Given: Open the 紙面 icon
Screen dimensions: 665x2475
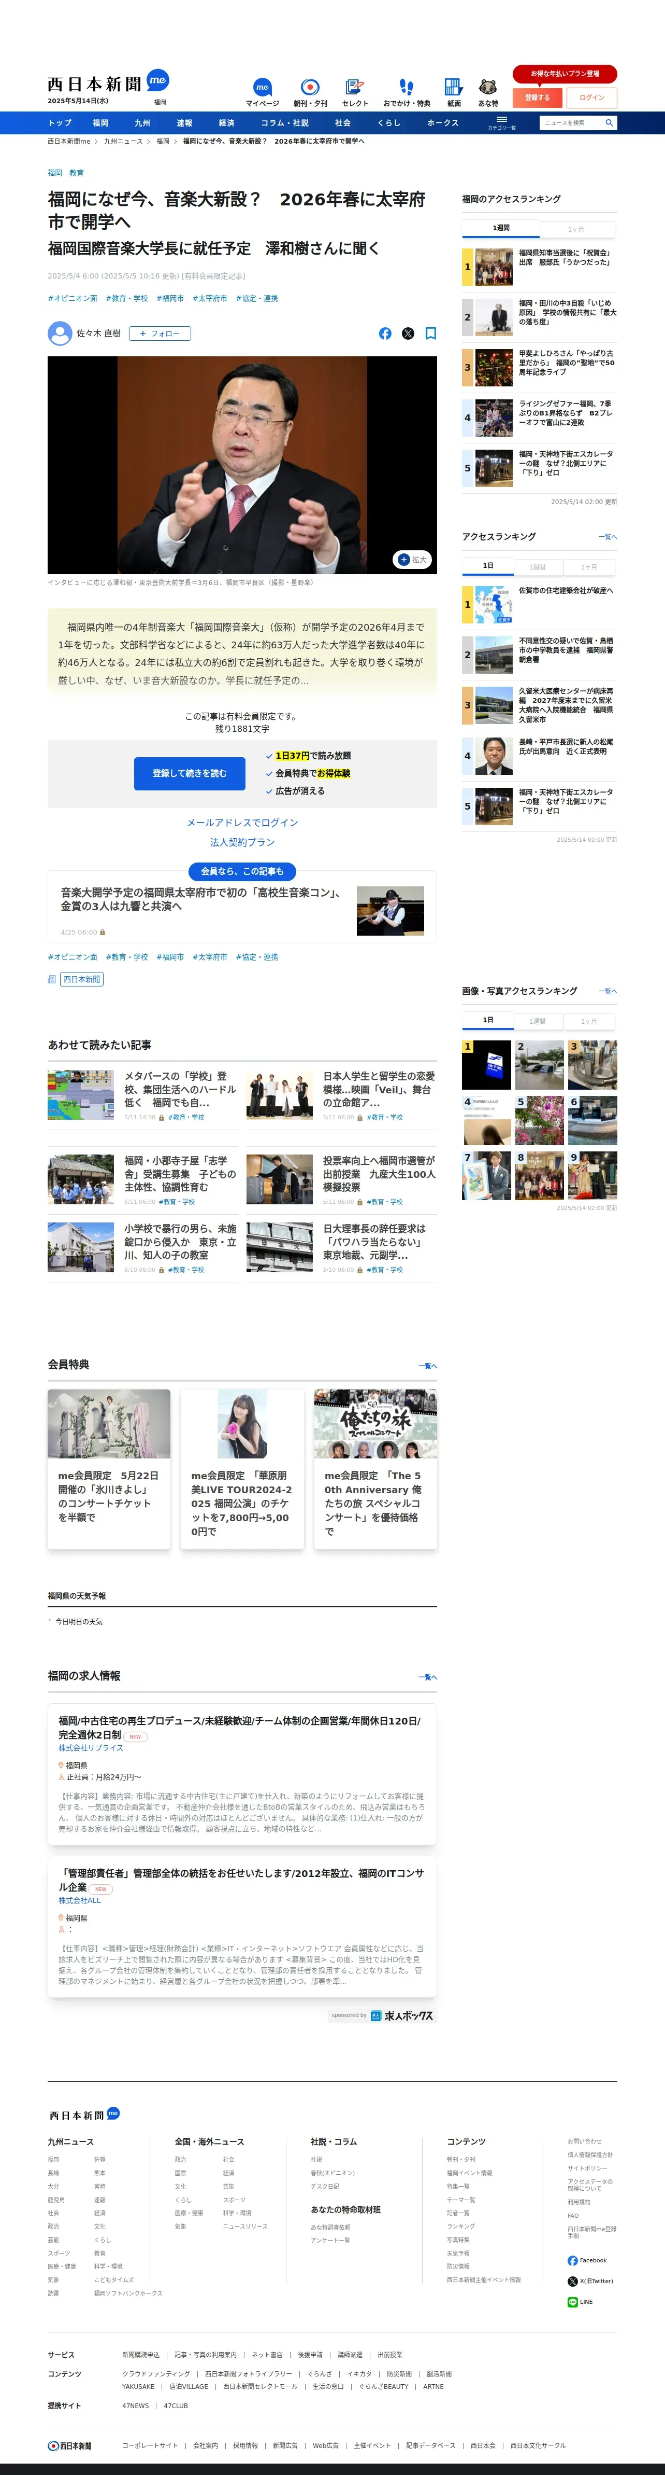Looking at the screenshot, I should (454, 92).
